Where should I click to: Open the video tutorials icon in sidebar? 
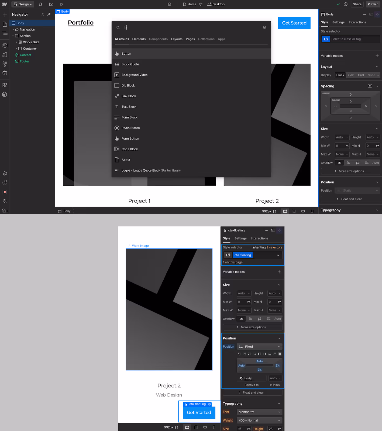tap(5, 211)
